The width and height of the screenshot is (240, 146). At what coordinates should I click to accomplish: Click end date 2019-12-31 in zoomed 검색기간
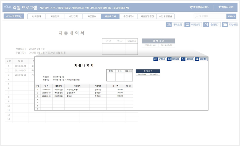coord(154,74)
